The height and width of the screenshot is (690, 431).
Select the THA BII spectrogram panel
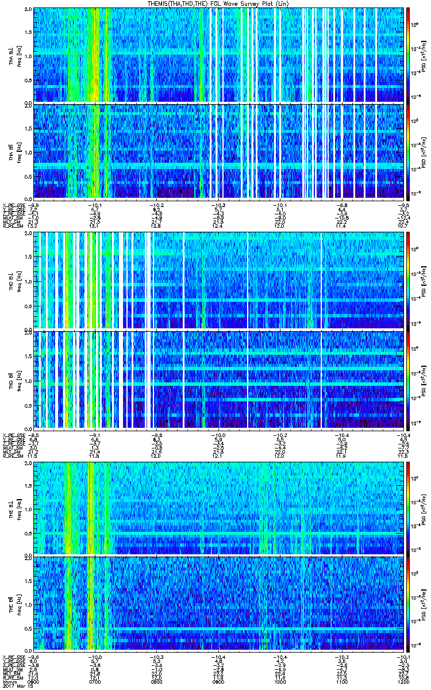pos(218,151)
